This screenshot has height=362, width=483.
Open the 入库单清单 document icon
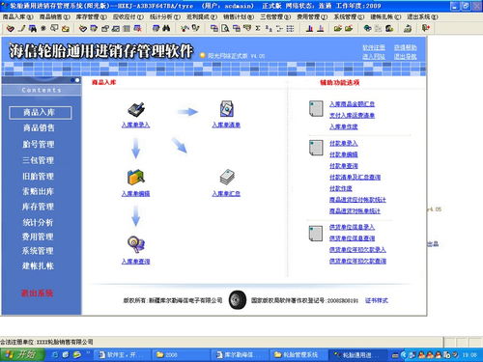(x=226, y=109)
